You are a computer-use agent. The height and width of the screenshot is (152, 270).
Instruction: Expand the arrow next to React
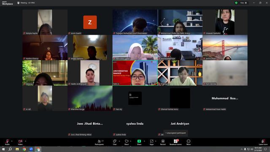tap(131, 141)
